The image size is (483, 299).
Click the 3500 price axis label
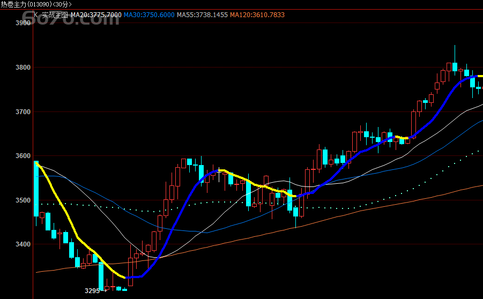[x=23, y=200]
